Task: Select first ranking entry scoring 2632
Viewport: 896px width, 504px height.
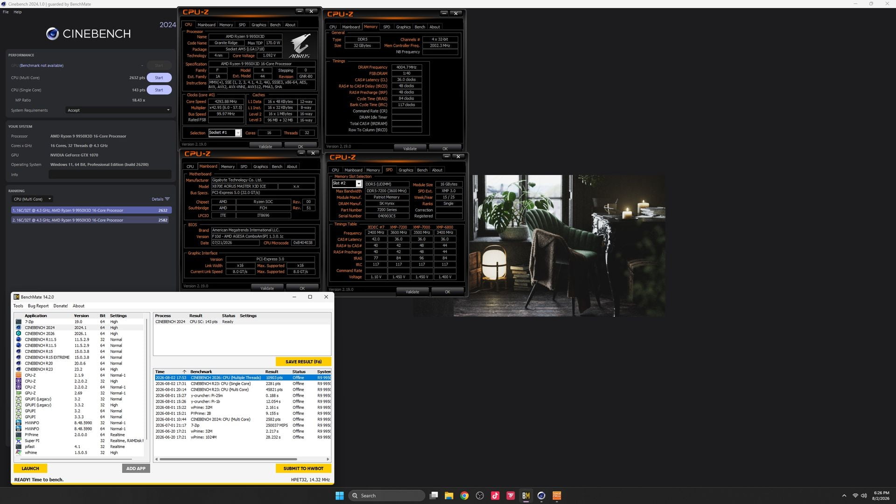Action: point(91,210)
